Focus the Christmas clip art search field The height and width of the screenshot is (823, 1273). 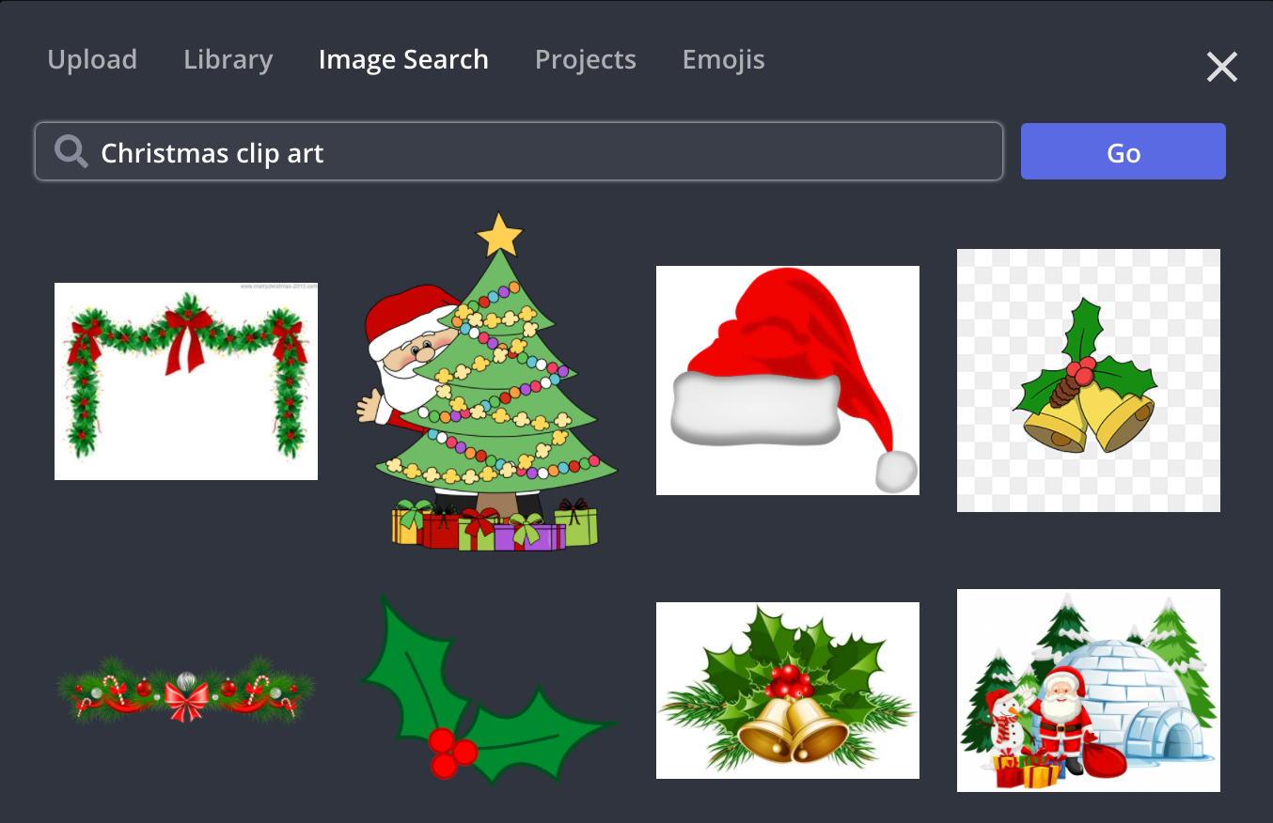point(545,151)
